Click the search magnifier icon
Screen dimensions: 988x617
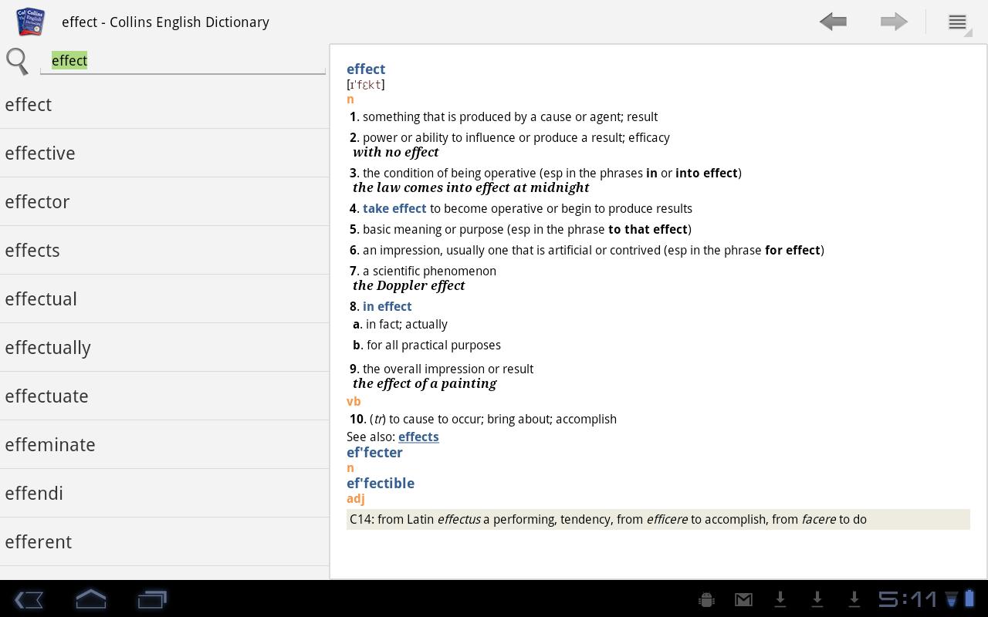[17, 61]
